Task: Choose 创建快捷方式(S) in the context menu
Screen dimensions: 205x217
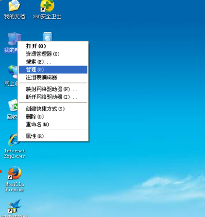Action: [53, 108]
